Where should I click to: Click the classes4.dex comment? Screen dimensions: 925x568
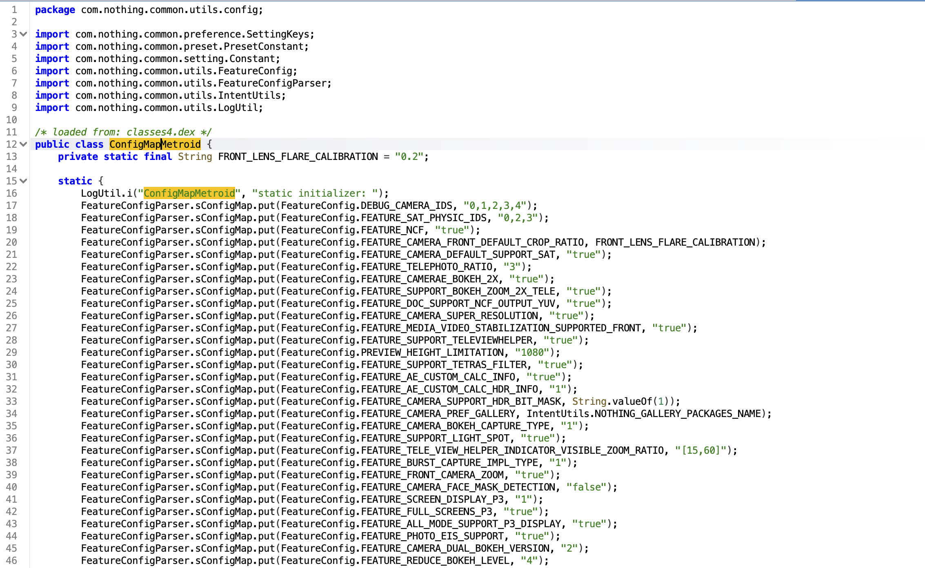(122, 132)
